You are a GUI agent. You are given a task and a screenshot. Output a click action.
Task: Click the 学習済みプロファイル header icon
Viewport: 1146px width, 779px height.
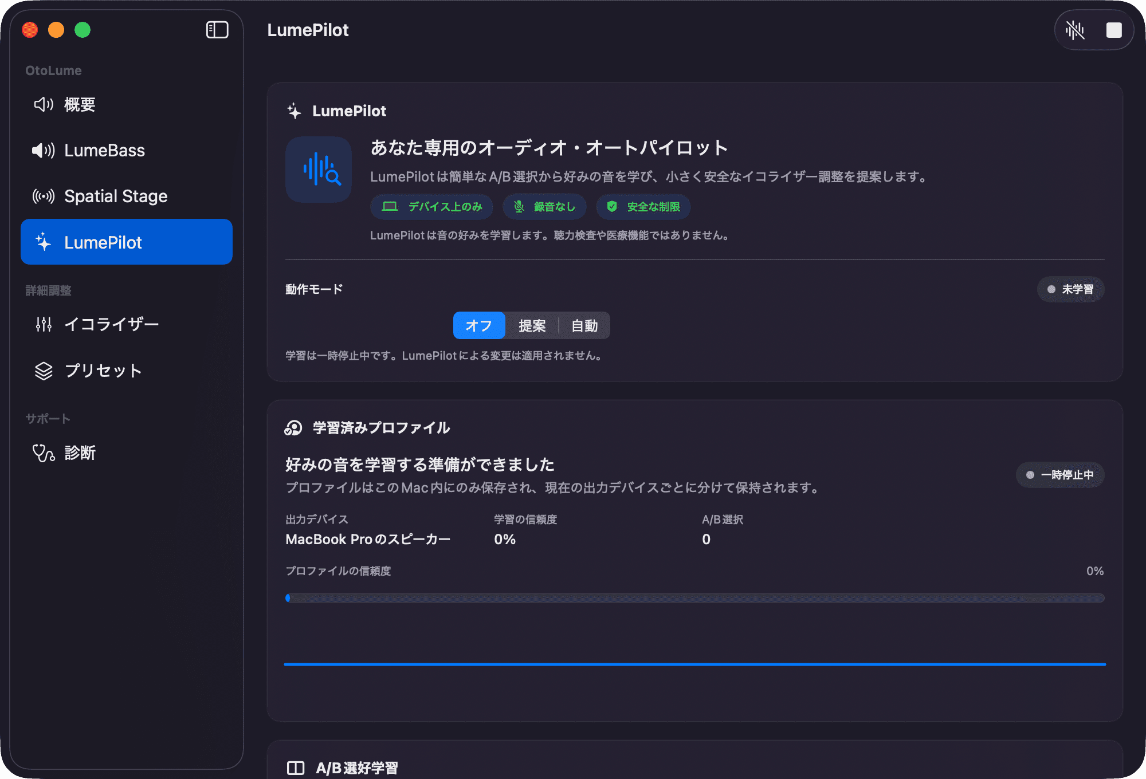click(293, 428)
